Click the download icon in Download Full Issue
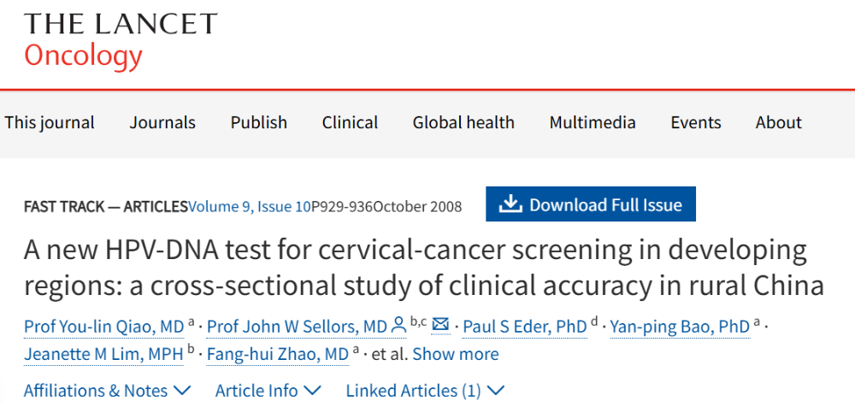Viewport: 855px width, 407px height. pyautogui.click(x=510, y=204)
